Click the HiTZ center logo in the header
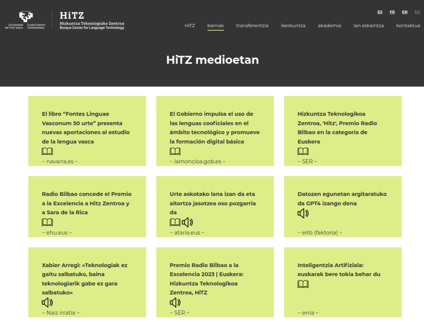Image resolution: width=424 pixels, height=322 pixels. [92, 20]
